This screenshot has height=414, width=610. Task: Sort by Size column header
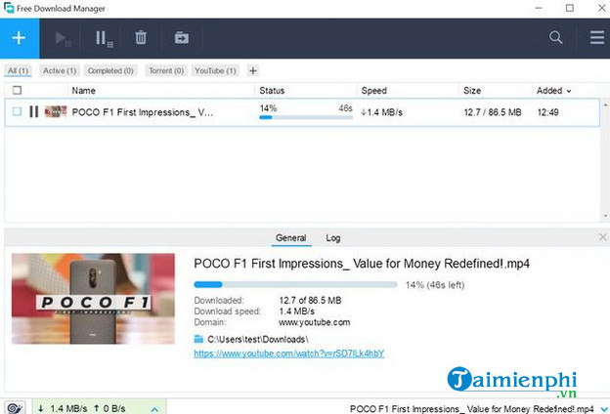click(472, 91)
